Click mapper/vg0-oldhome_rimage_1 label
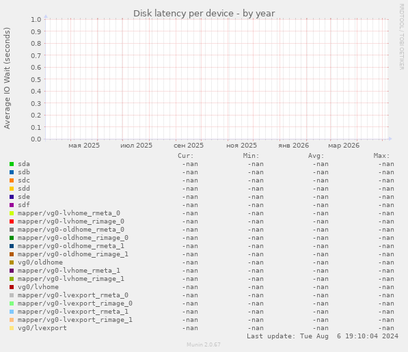This screenshot has height=352, width=408. (73, 254)
